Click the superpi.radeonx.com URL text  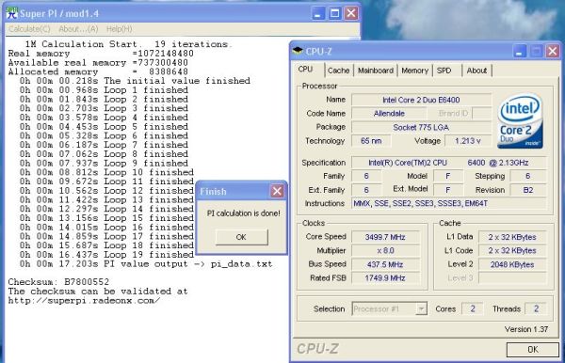[84, 301]
